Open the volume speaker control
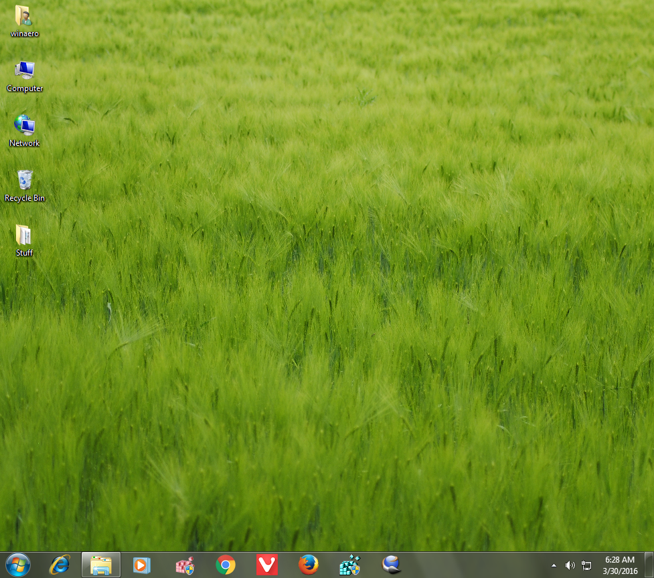 tap(570, 565)
